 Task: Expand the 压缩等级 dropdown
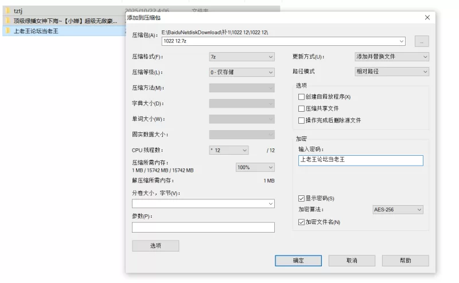coord(242,72)
